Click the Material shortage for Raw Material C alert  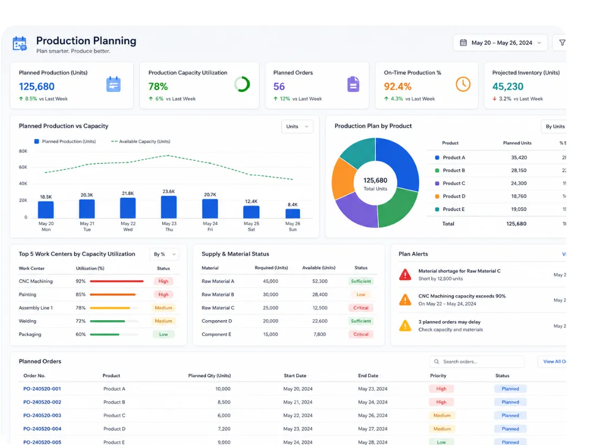(x=482, y=275)
